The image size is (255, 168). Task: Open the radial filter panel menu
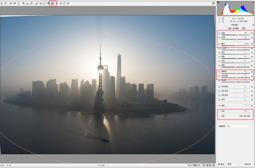coord(253,25)
